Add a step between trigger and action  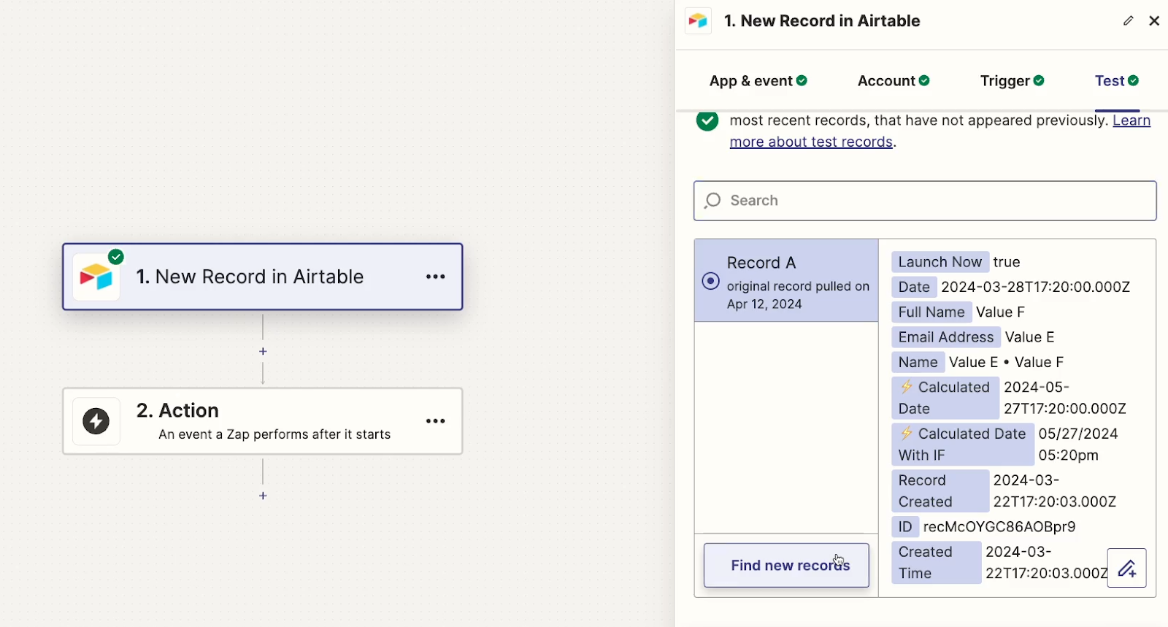[x=263, y=352]
